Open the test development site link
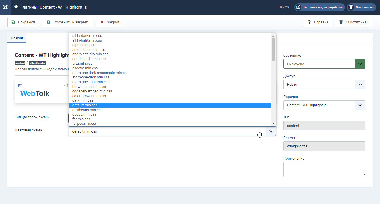 (320, 7)
